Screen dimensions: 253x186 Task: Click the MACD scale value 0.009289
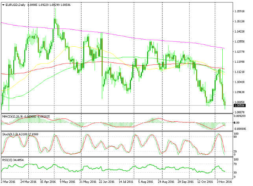pos(240,116)
